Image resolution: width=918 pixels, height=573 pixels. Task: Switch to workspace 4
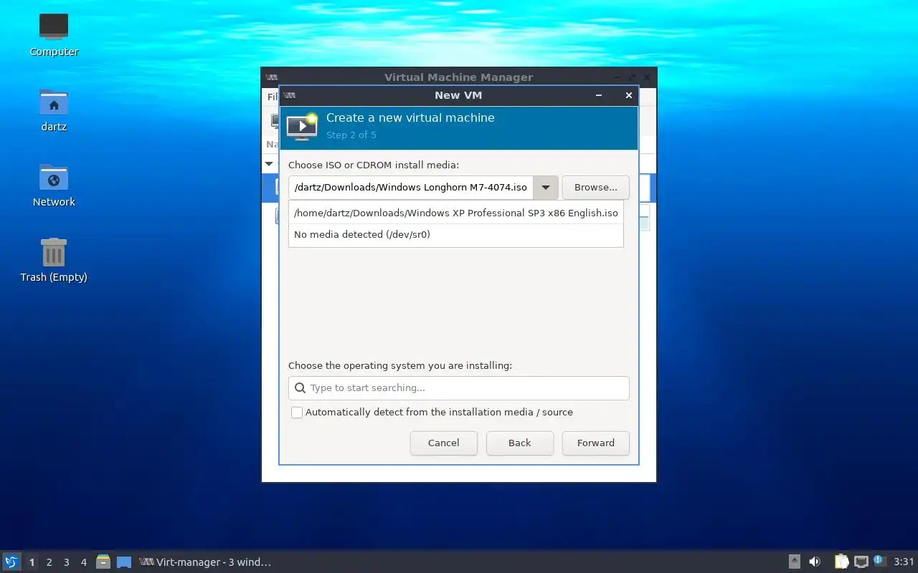pos(83,562)
